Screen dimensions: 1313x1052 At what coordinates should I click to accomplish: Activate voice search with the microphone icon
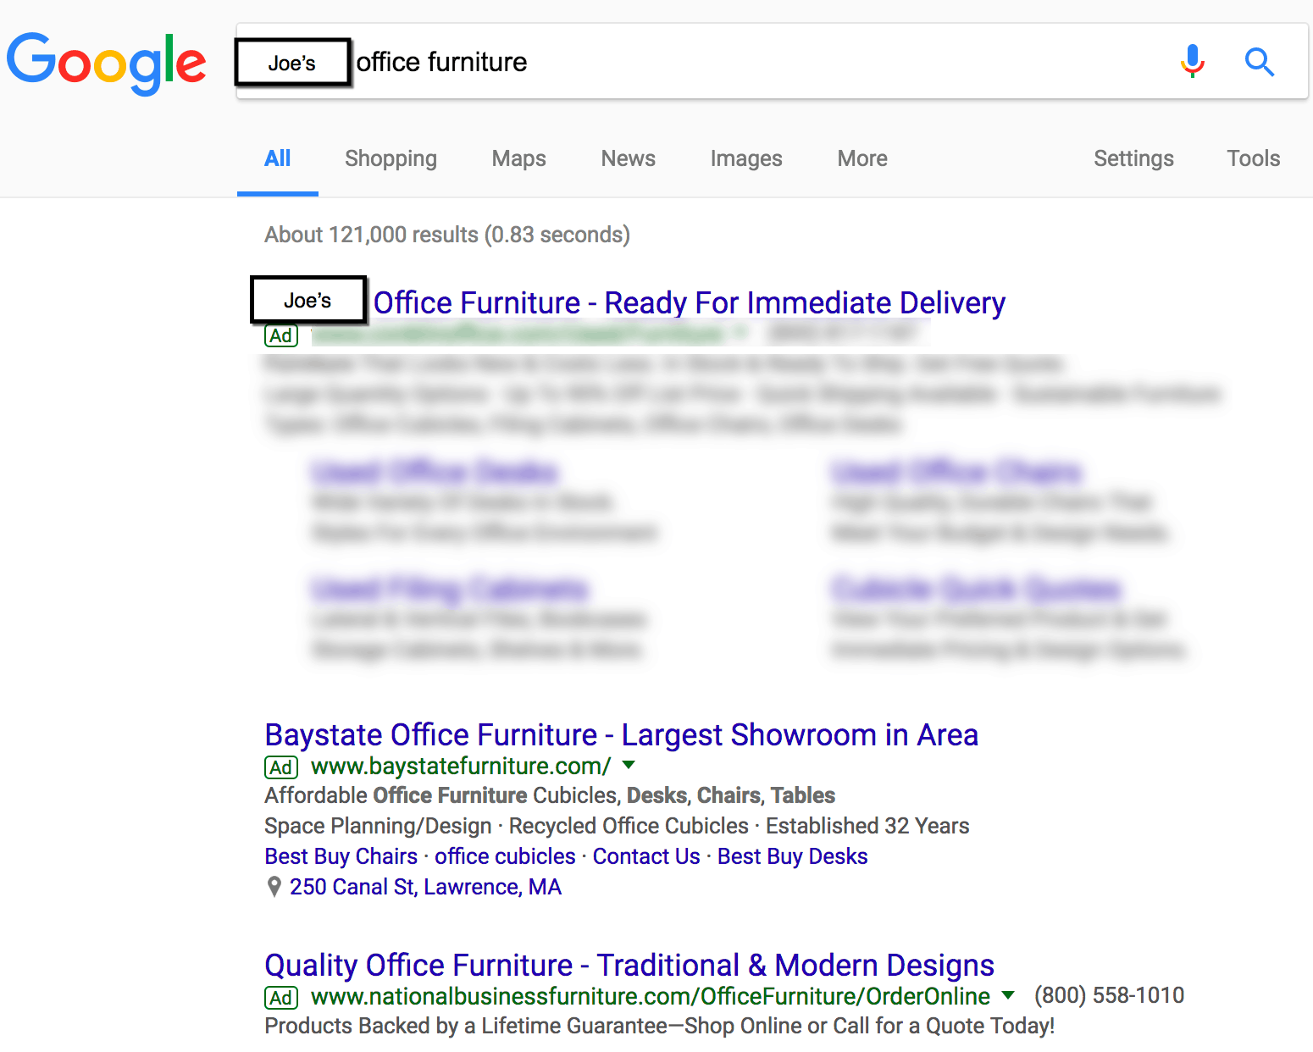(x=1192, y=61)
